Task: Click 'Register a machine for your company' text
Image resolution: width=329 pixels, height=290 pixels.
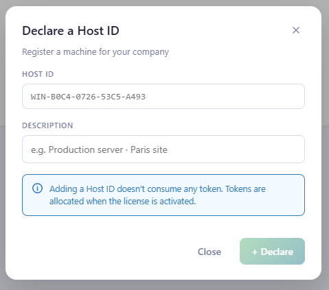Action: [95, 52]
